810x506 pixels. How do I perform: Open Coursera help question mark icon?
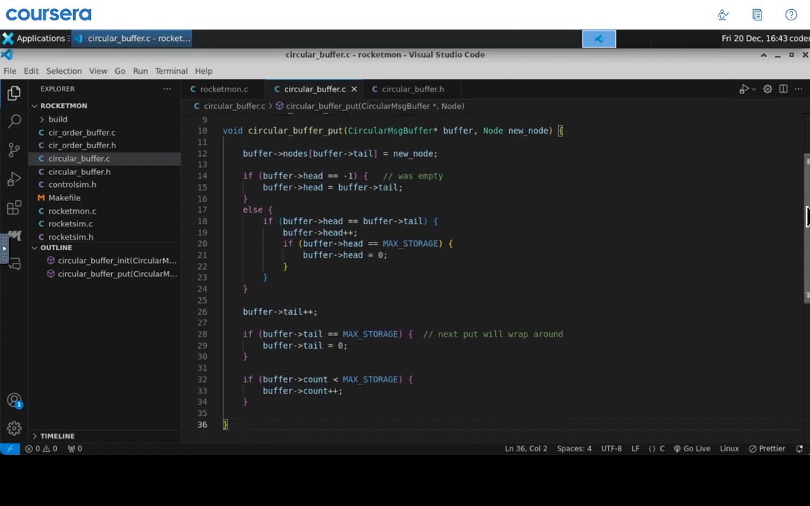click(791, 15)
